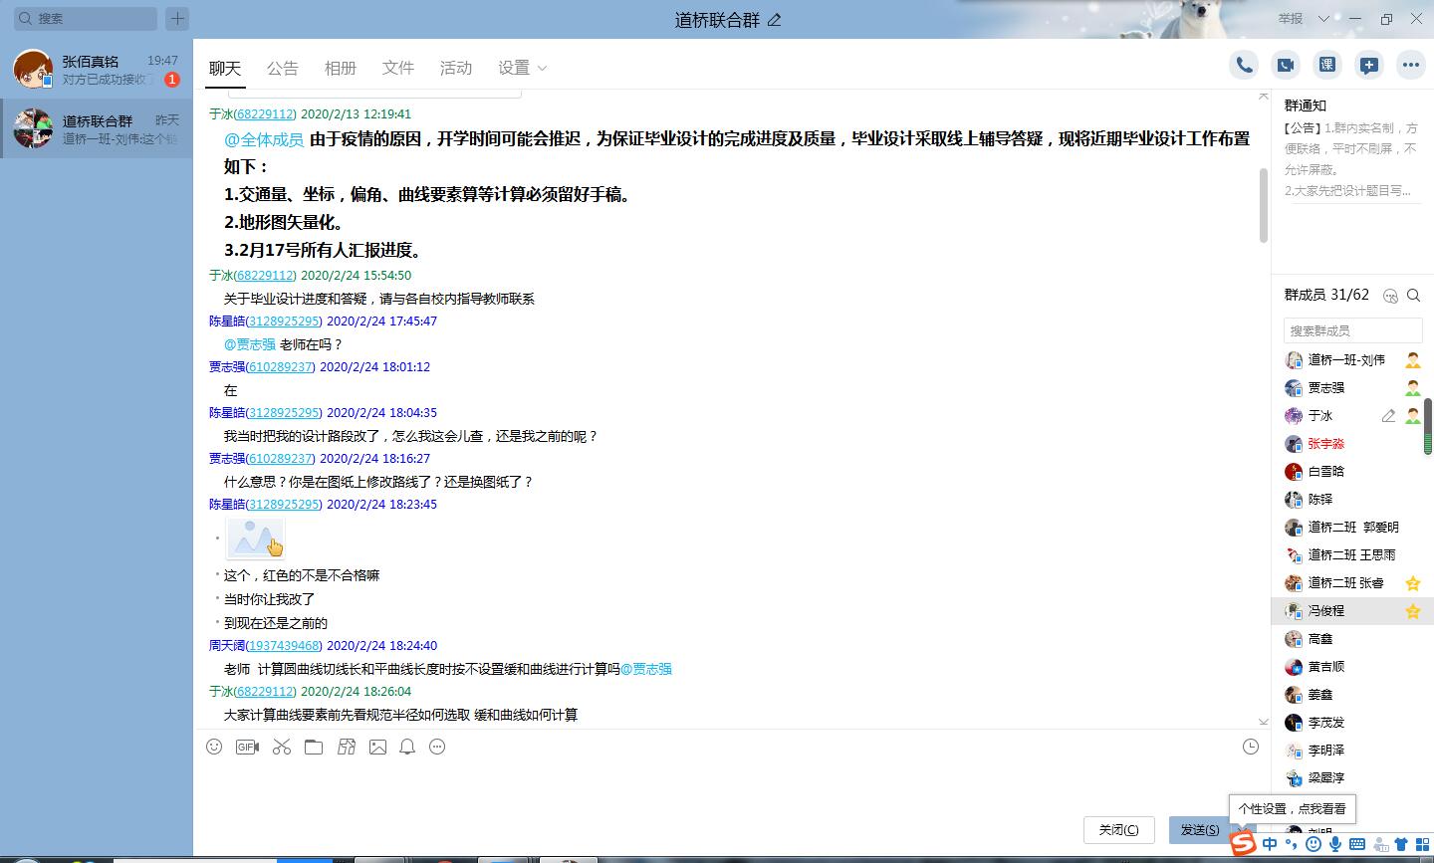Start a voice call in the group
Image resolution: width=1434 pixels, height=863 pixels.
click(1244, 66)
